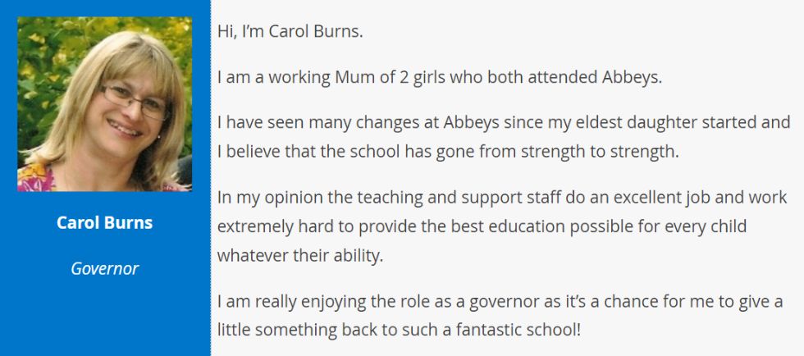Click the line 'I have seen many changes'
Image resolution: width=804 pixels, height=356 pixels.
[504, 123]
